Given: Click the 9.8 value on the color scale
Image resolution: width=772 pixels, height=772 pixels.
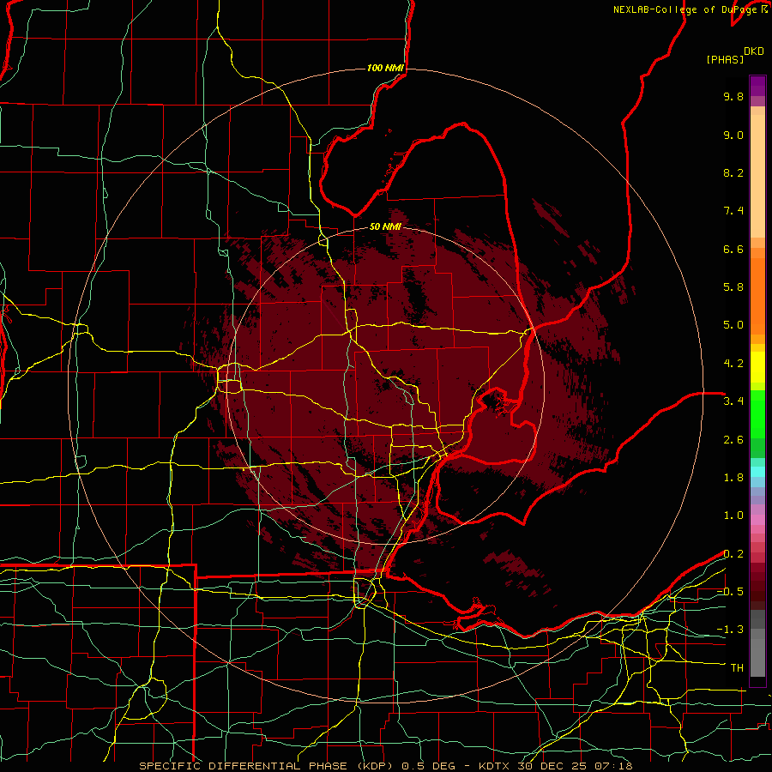Looking at the screenshot, I should [733, 96].
